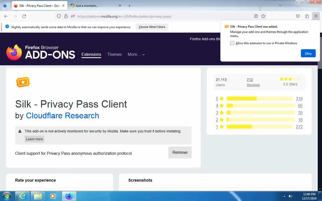Open the Cloudflare Research author link

coord(62,116)
